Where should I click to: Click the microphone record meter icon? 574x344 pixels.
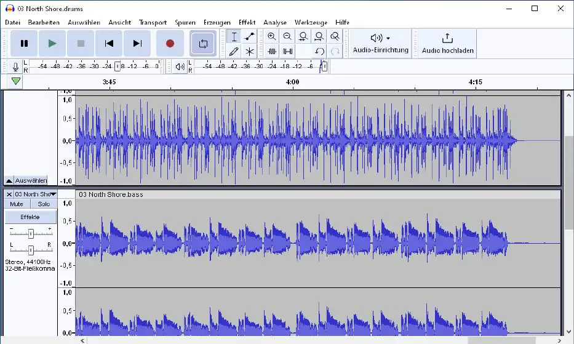(15, 67)
